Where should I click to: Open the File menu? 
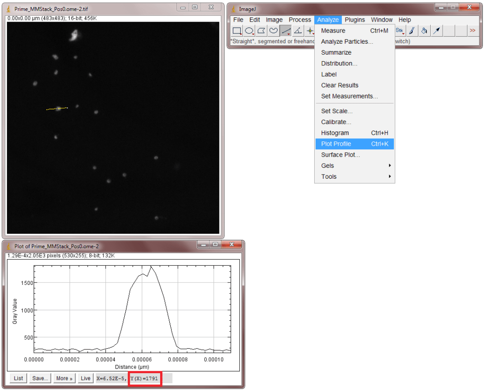(238, 20)
